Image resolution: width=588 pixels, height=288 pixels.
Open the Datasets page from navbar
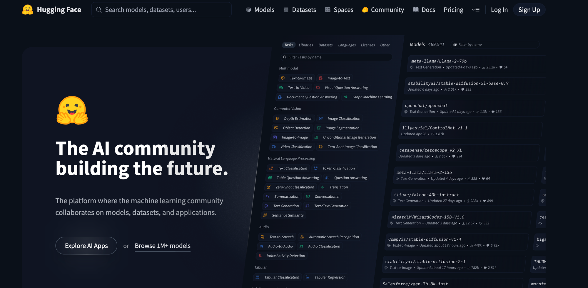click(x=300, y=10)
